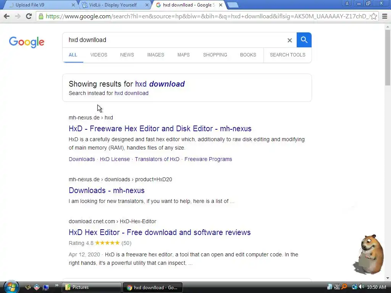Image resolution: width=391 pixels, height=293 pixels.
Task: Click the green padlock security icon
Action: click(41, 16)
